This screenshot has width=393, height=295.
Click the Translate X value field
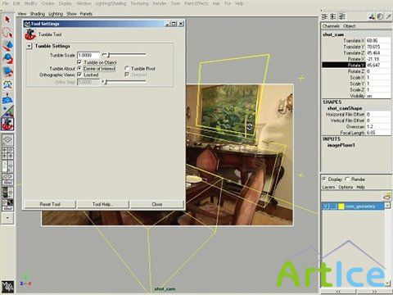[378, 41]
